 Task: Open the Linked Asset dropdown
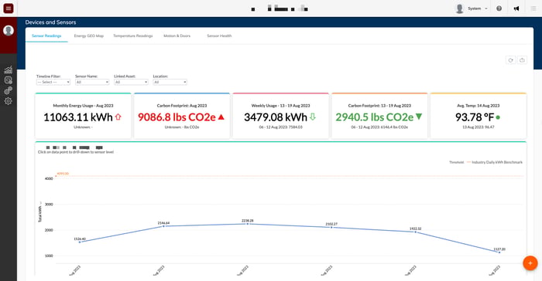point(131,82)
